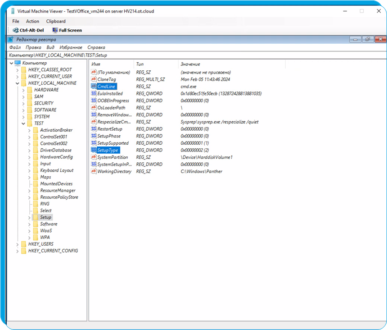Expand the HKEY_CLASSES_ROOT node arrow
This screenshot has width=387, height=330.
[x=17, y=70]
